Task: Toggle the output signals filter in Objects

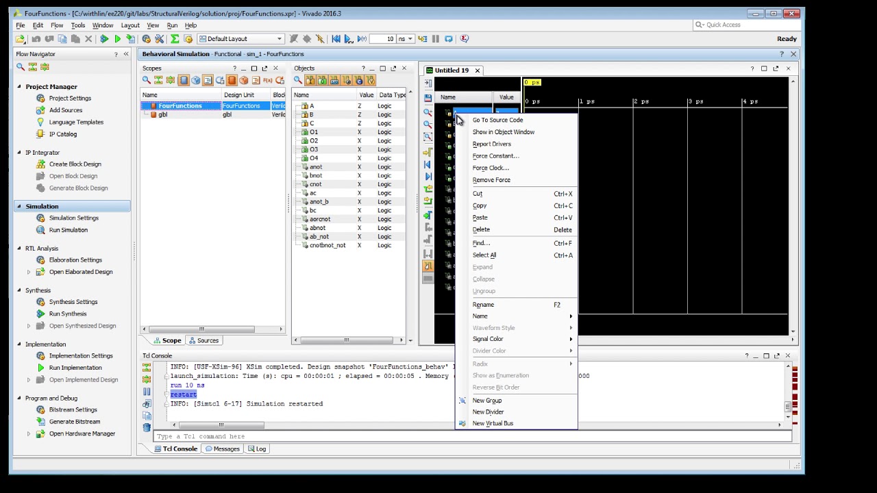Action: [323, 80]
